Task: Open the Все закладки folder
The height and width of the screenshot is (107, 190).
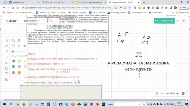Action: tap(182, 12)
